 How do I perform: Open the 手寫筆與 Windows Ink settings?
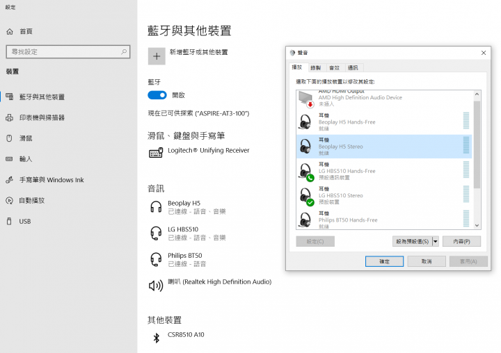coord(51,180)
